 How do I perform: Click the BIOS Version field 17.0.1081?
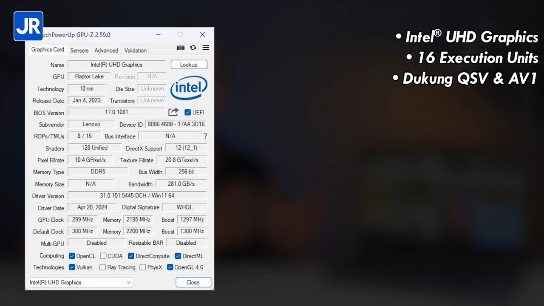116,112
